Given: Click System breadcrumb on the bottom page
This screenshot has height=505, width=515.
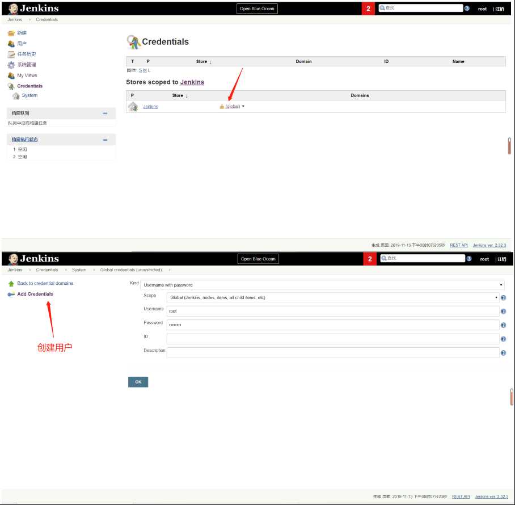Looking at the screenshot, I should pyautogui.click(x=79, y=270).
